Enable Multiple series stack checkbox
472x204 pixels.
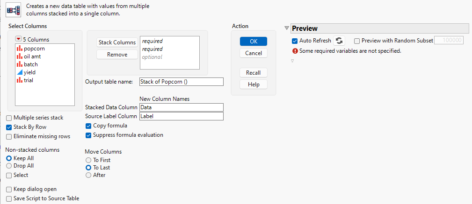pyautogui.click(x=9, y=118)
